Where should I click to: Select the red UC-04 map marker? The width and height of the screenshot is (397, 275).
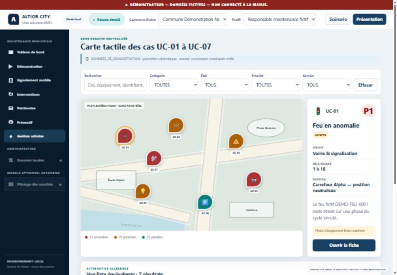tap(254, 180)
